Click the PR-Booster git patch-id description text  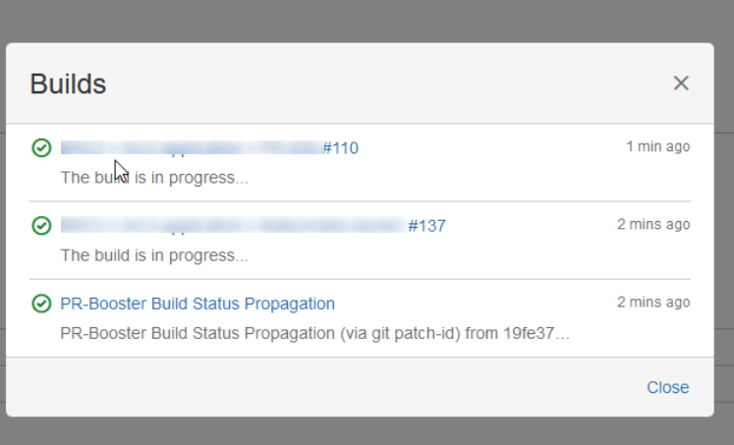[315, 334]
